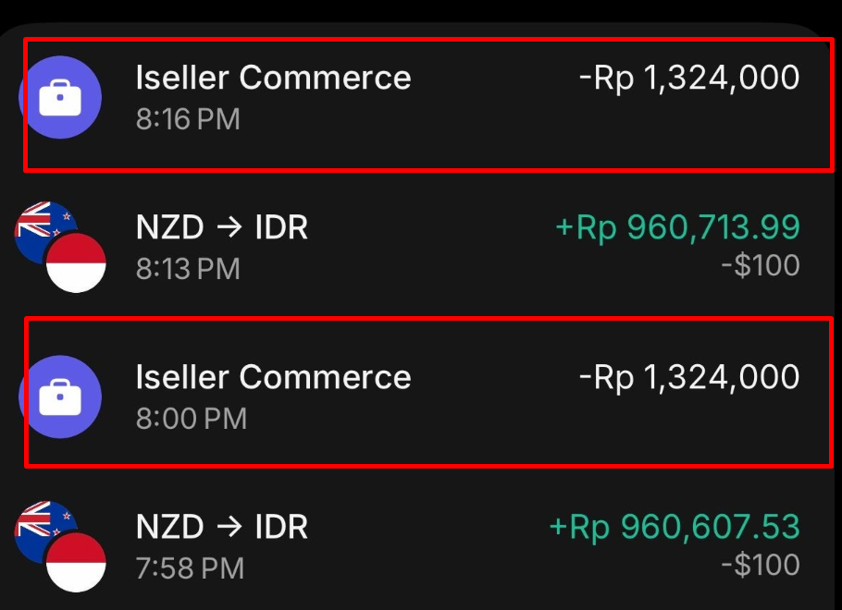Click the 8:00 PM timestamp
842x610 pixels.
point(192,419)
